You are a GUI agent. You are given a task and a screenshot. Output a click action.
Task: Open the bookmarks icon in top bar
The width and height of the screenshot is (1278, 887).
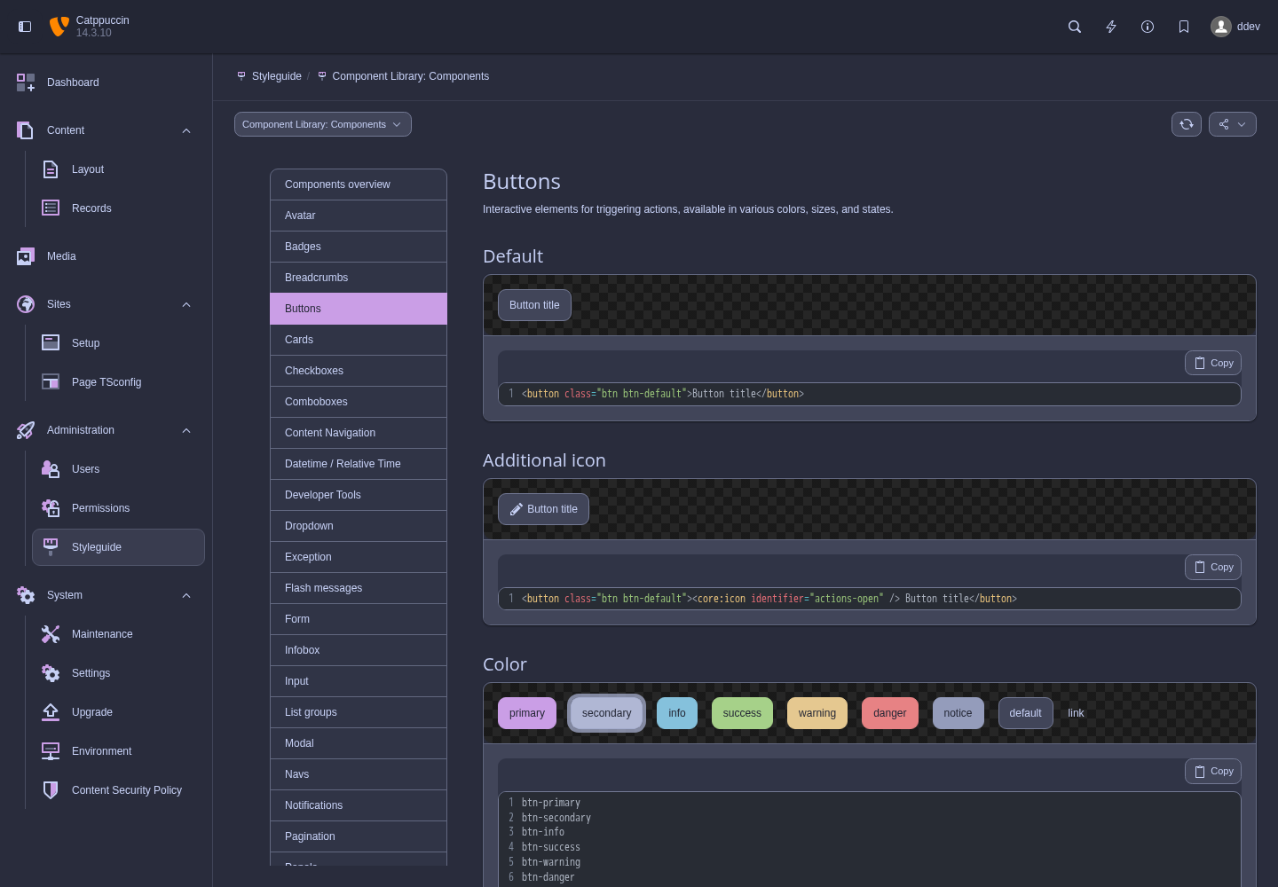1184,27
